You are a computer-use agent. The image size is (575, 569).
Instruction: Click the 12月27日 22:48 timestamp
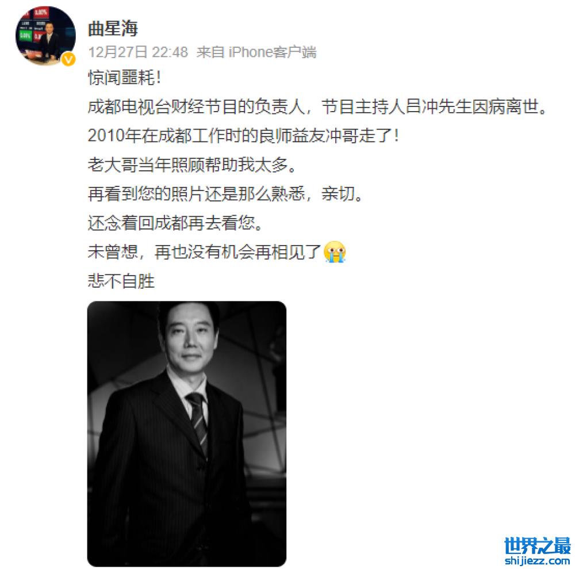[138, 52]
